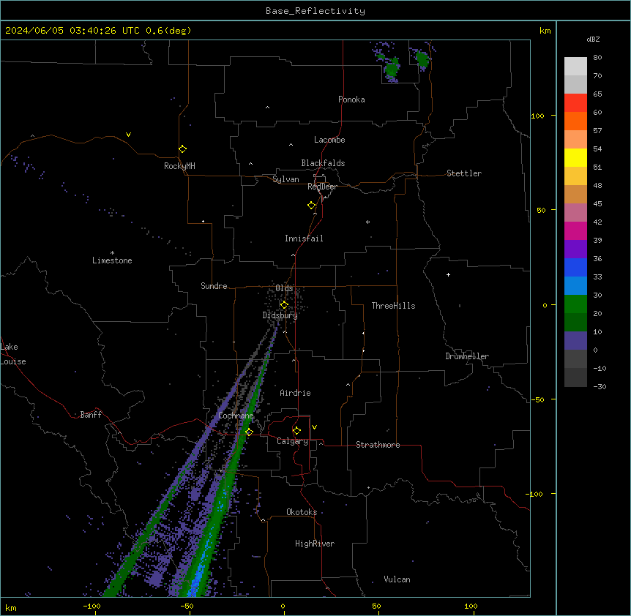Click the Lake Louise label
Viewport: 631px width, 616px height.
13,354
